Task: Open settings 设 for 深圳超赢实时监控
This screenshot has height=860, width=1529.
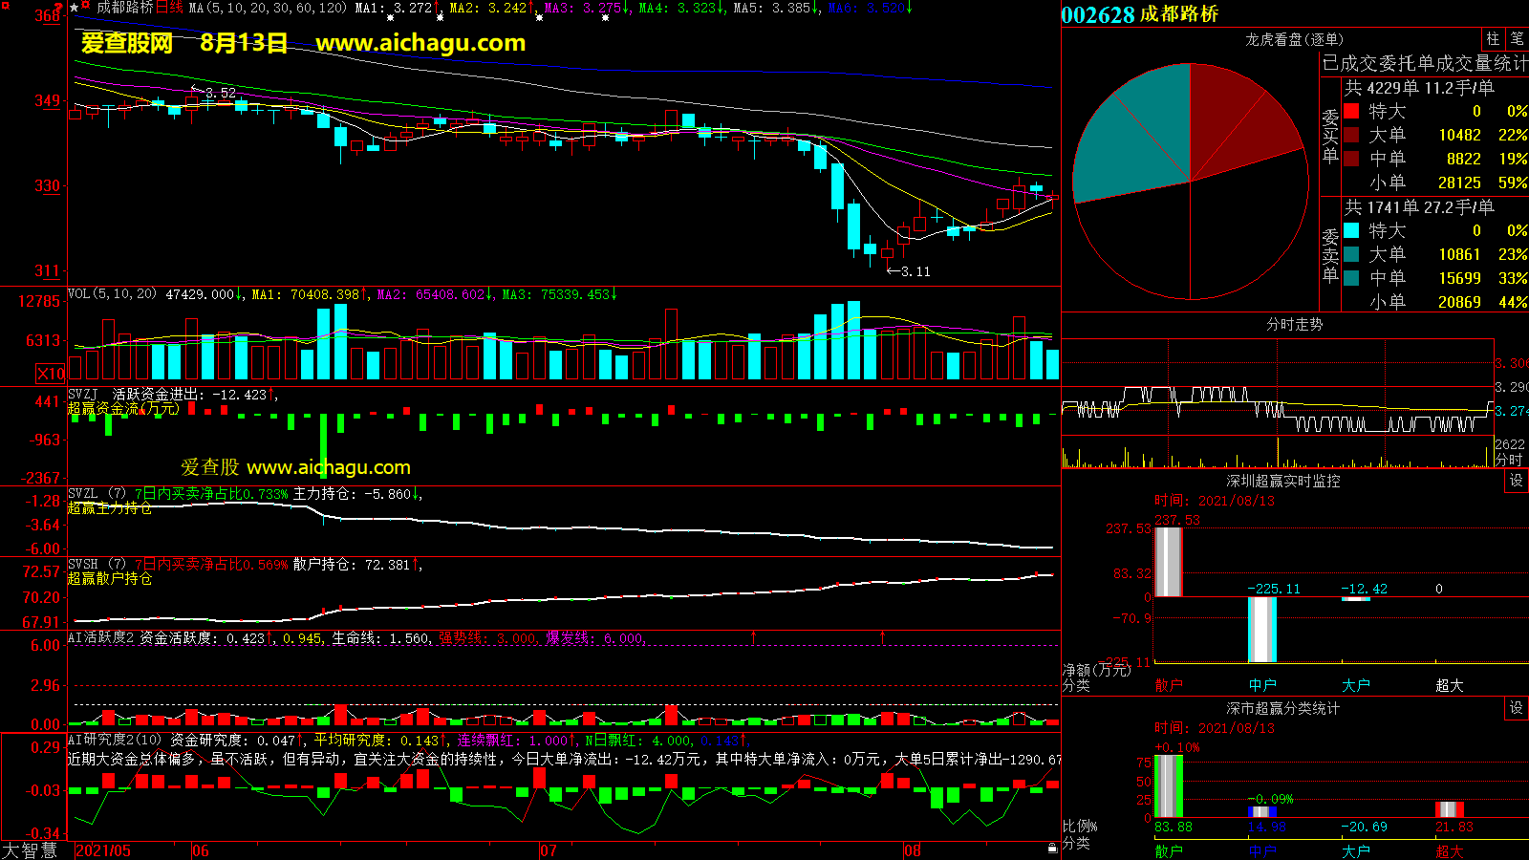Action: (1517, 481)
